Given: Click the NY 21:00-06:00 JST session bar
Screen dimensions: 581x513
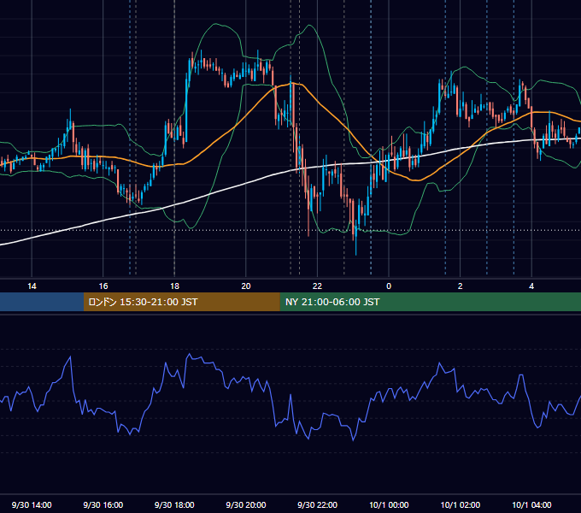Looking at the screenshot, I should click(x=430, y=302).
